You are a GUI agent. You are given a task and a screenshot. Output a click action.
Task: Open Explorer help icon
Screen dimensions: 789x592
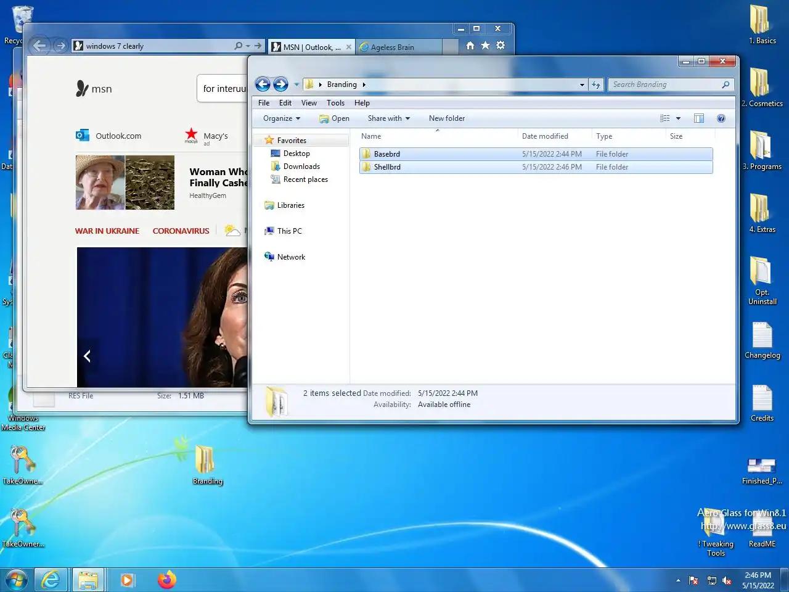[x=721, y=118]
